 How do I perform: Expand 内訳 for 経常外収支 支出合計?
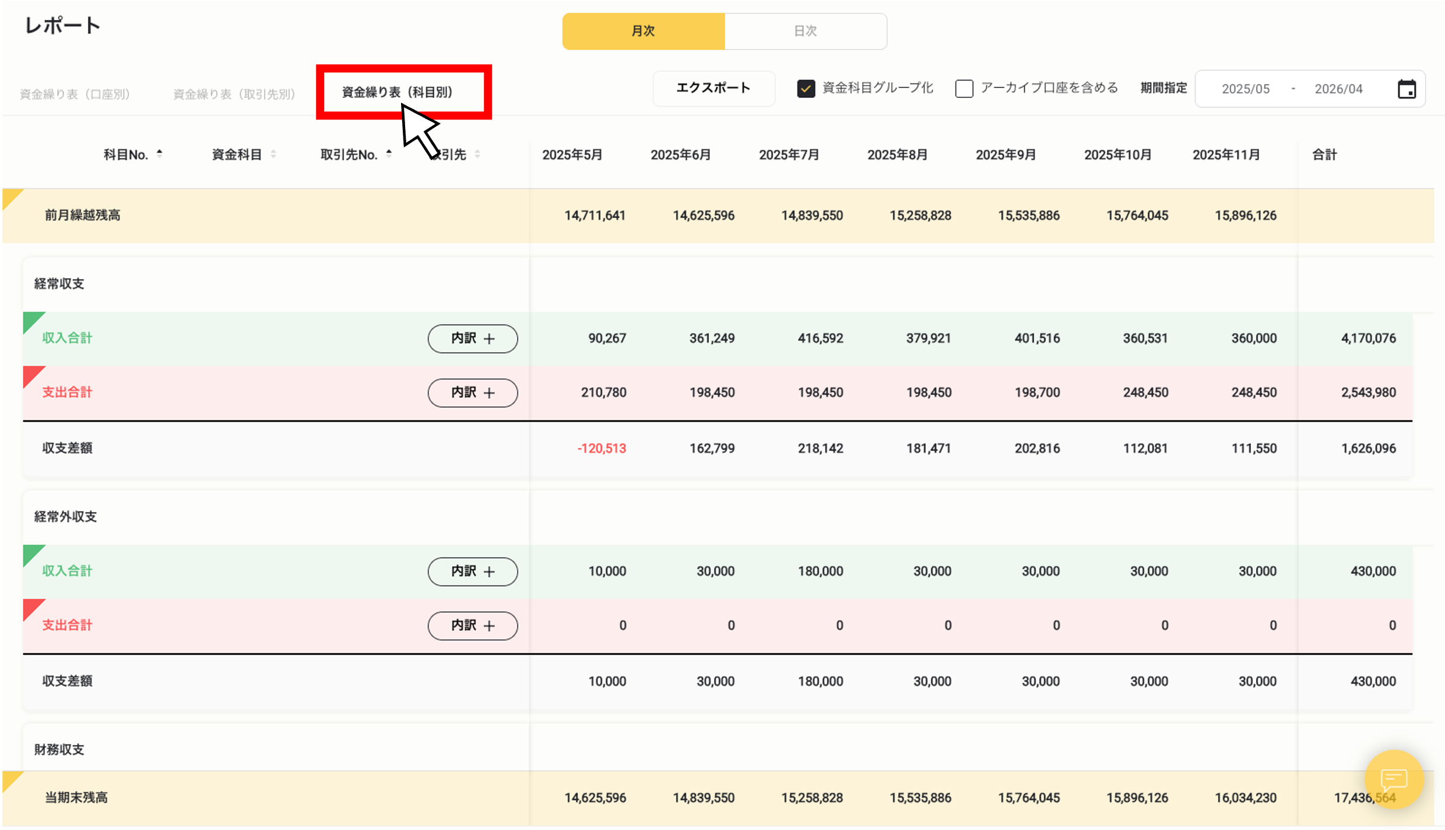point(472,626)
